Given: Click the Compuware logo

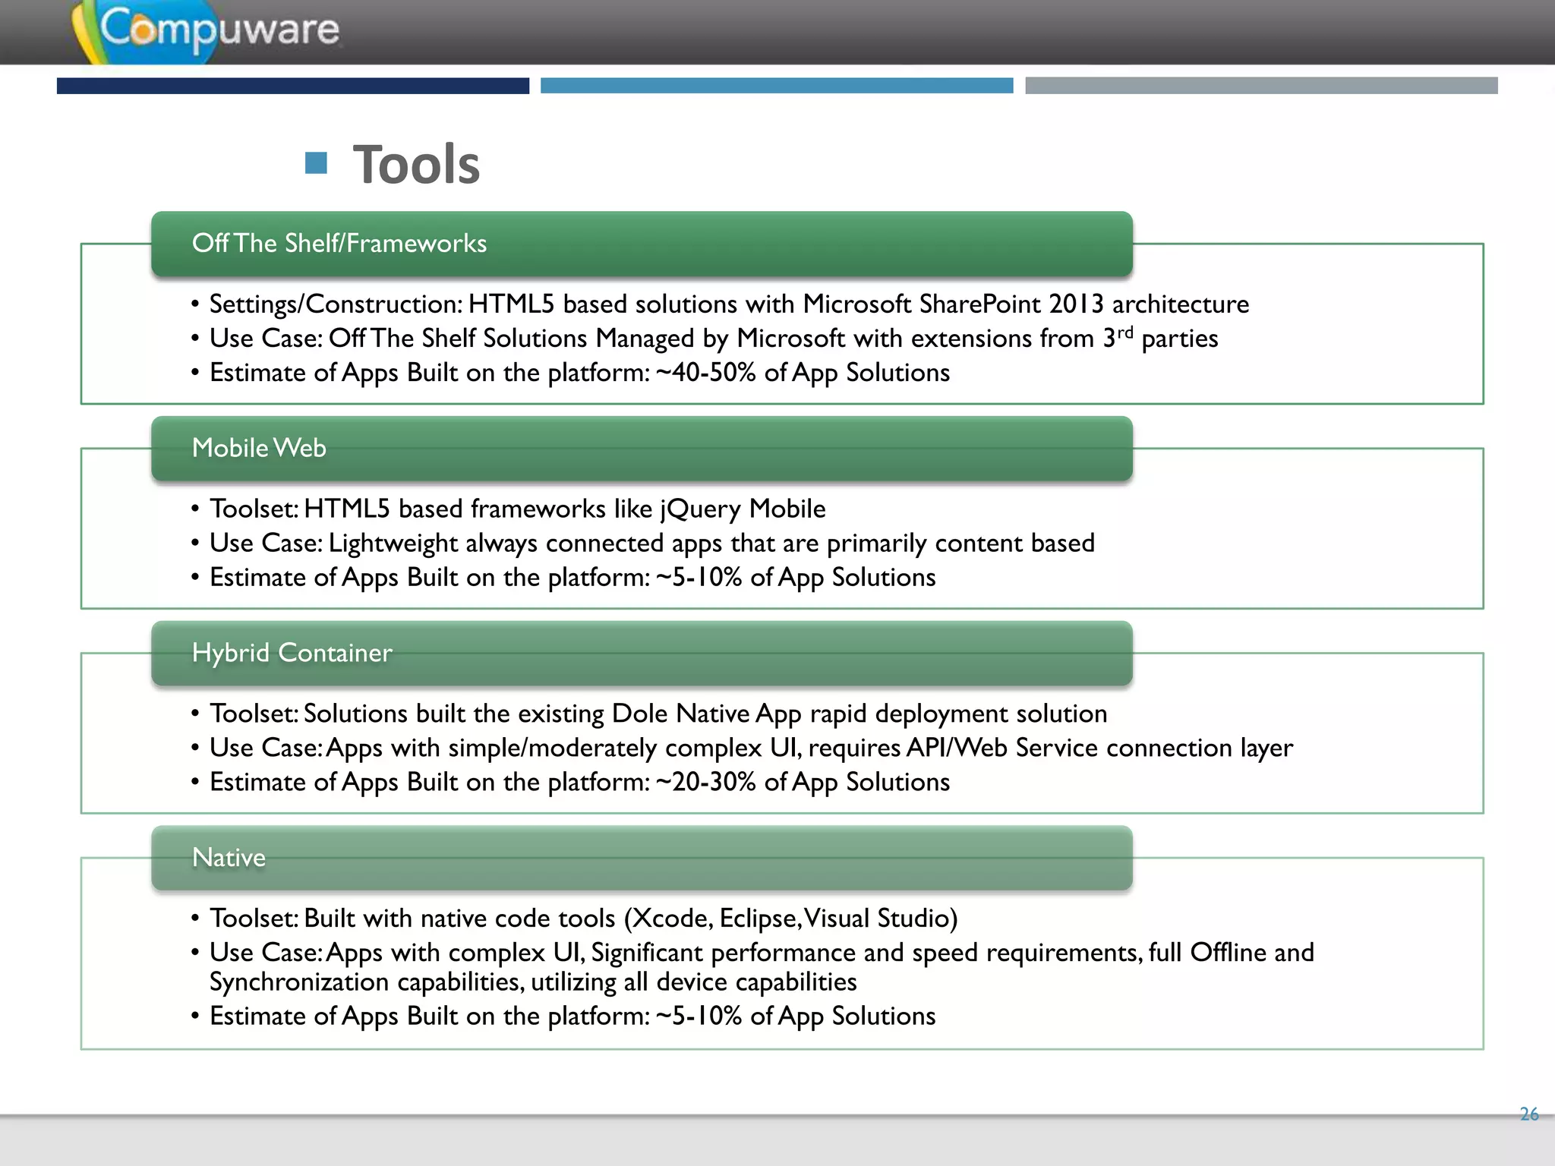Looking at the screenshot, I should click(x=207, y=32).
